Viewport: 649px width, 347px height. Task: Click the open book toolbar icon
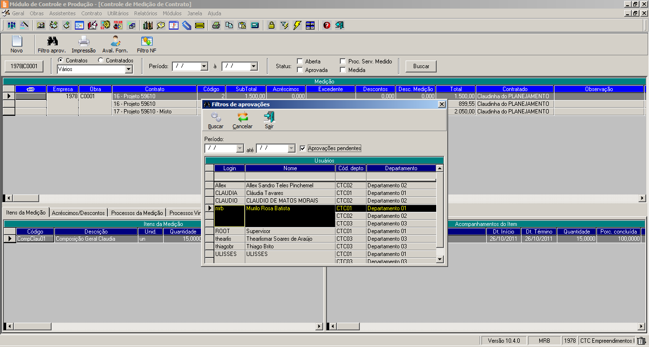click(41, 25)
